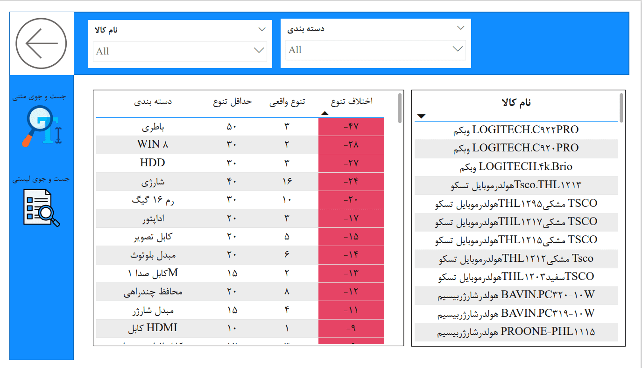Select the باطری category row
642x368 pixels.
point(240,127)
